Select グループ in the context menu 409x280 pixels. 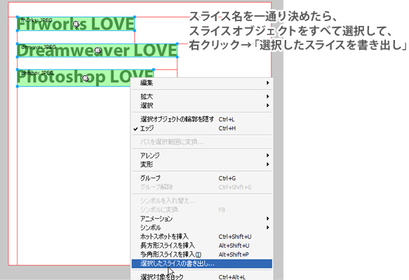[x=202, y=178]
